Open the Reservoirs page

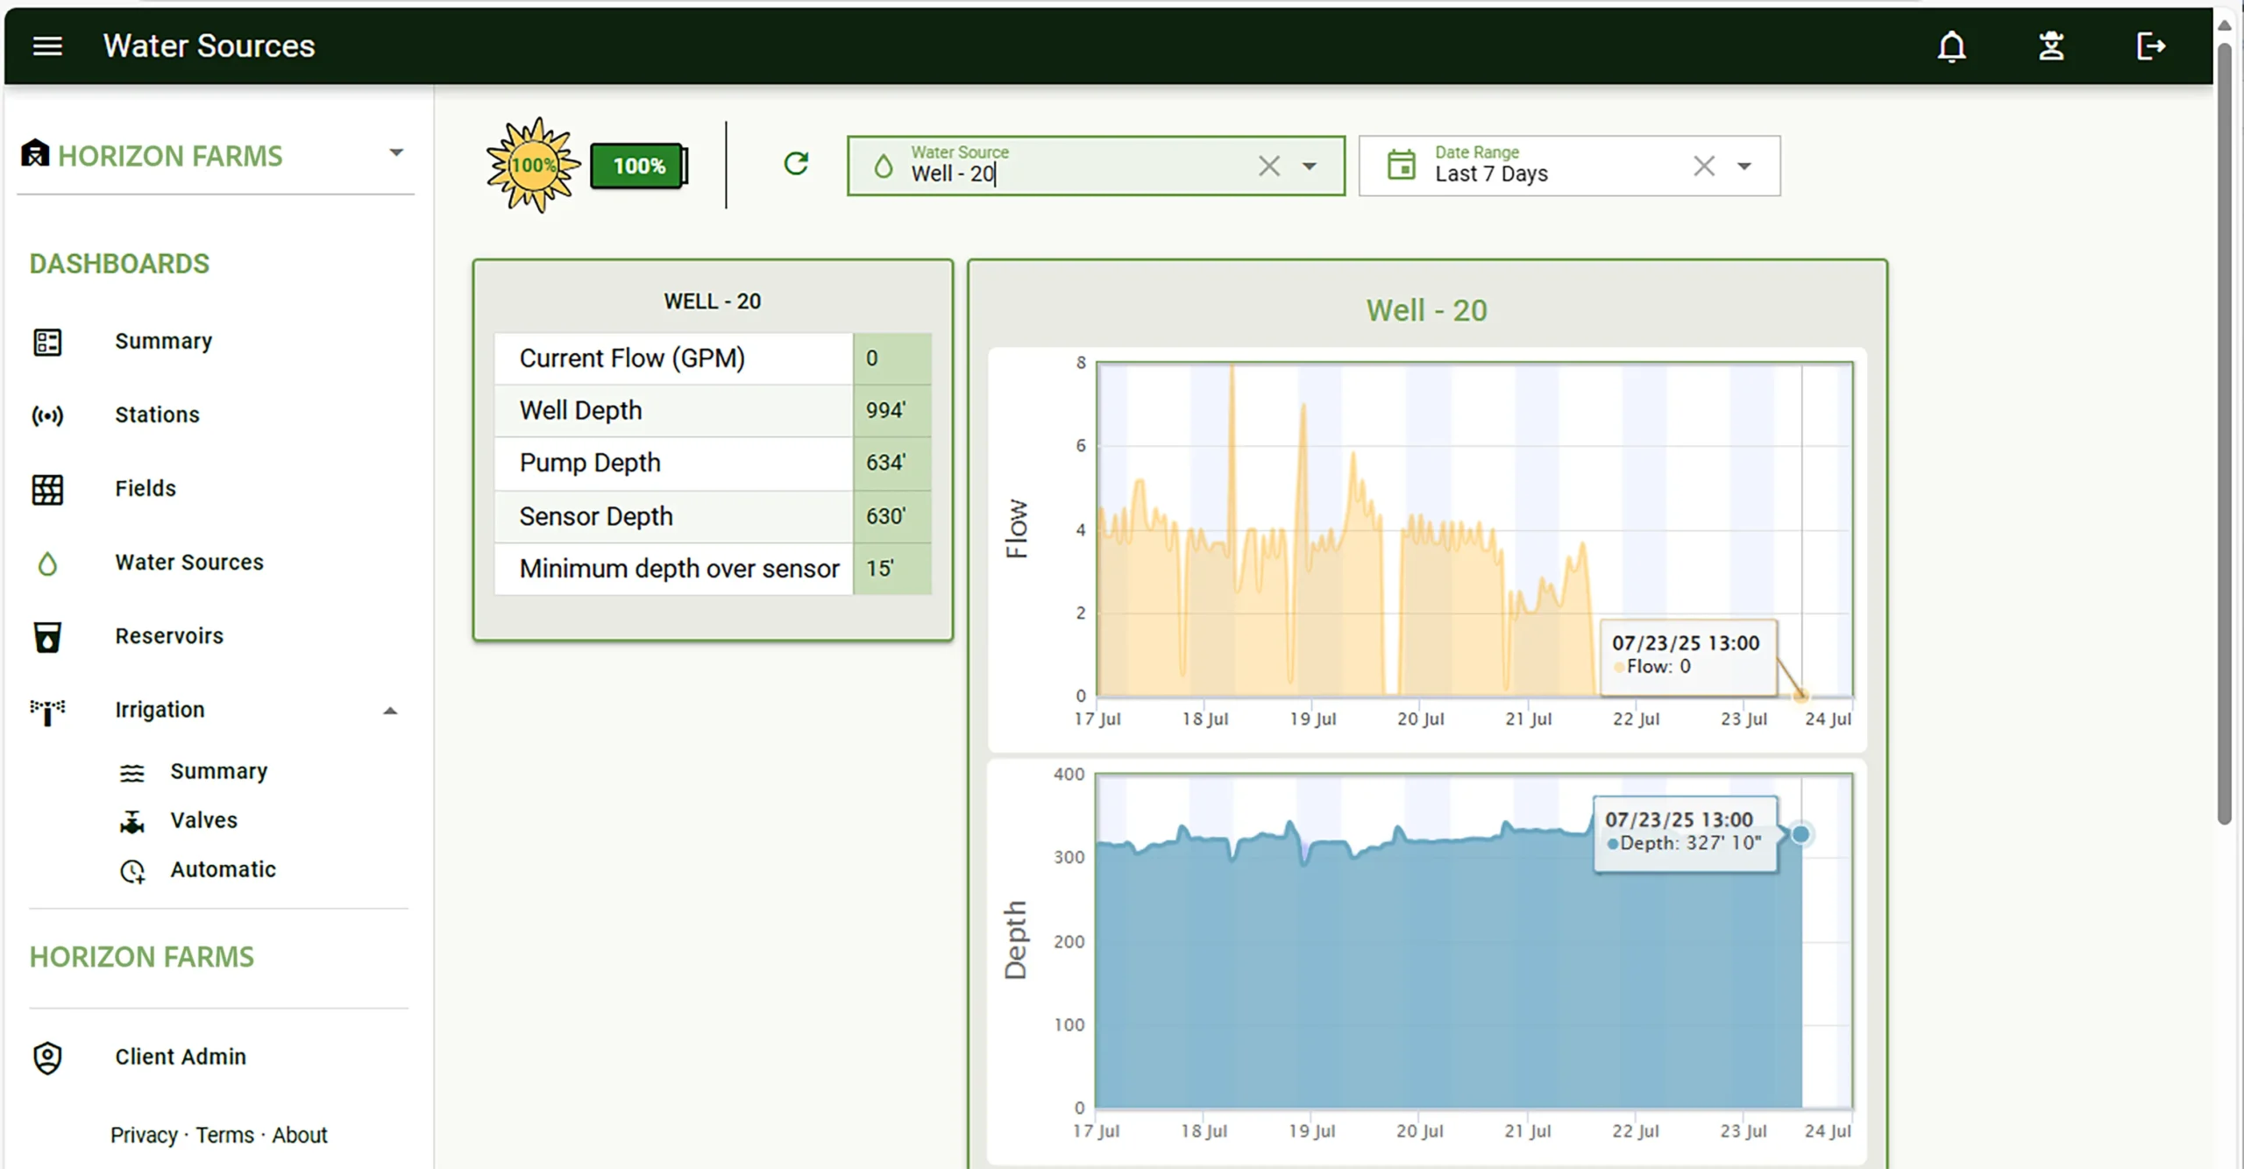168,635
